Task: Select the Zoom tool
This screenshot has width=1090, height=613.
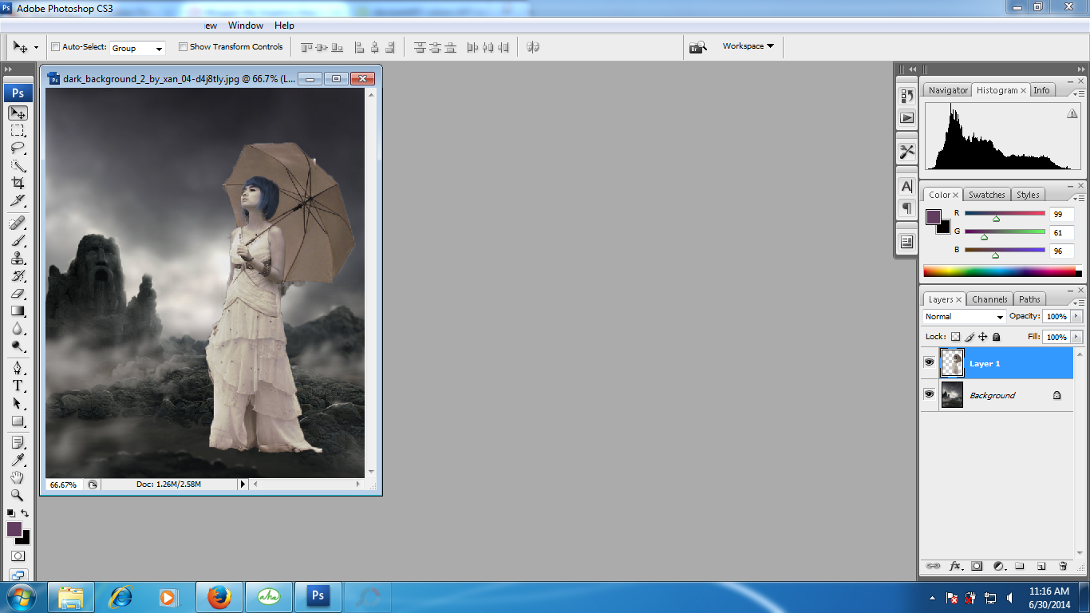Action: [x=18, y=494]
